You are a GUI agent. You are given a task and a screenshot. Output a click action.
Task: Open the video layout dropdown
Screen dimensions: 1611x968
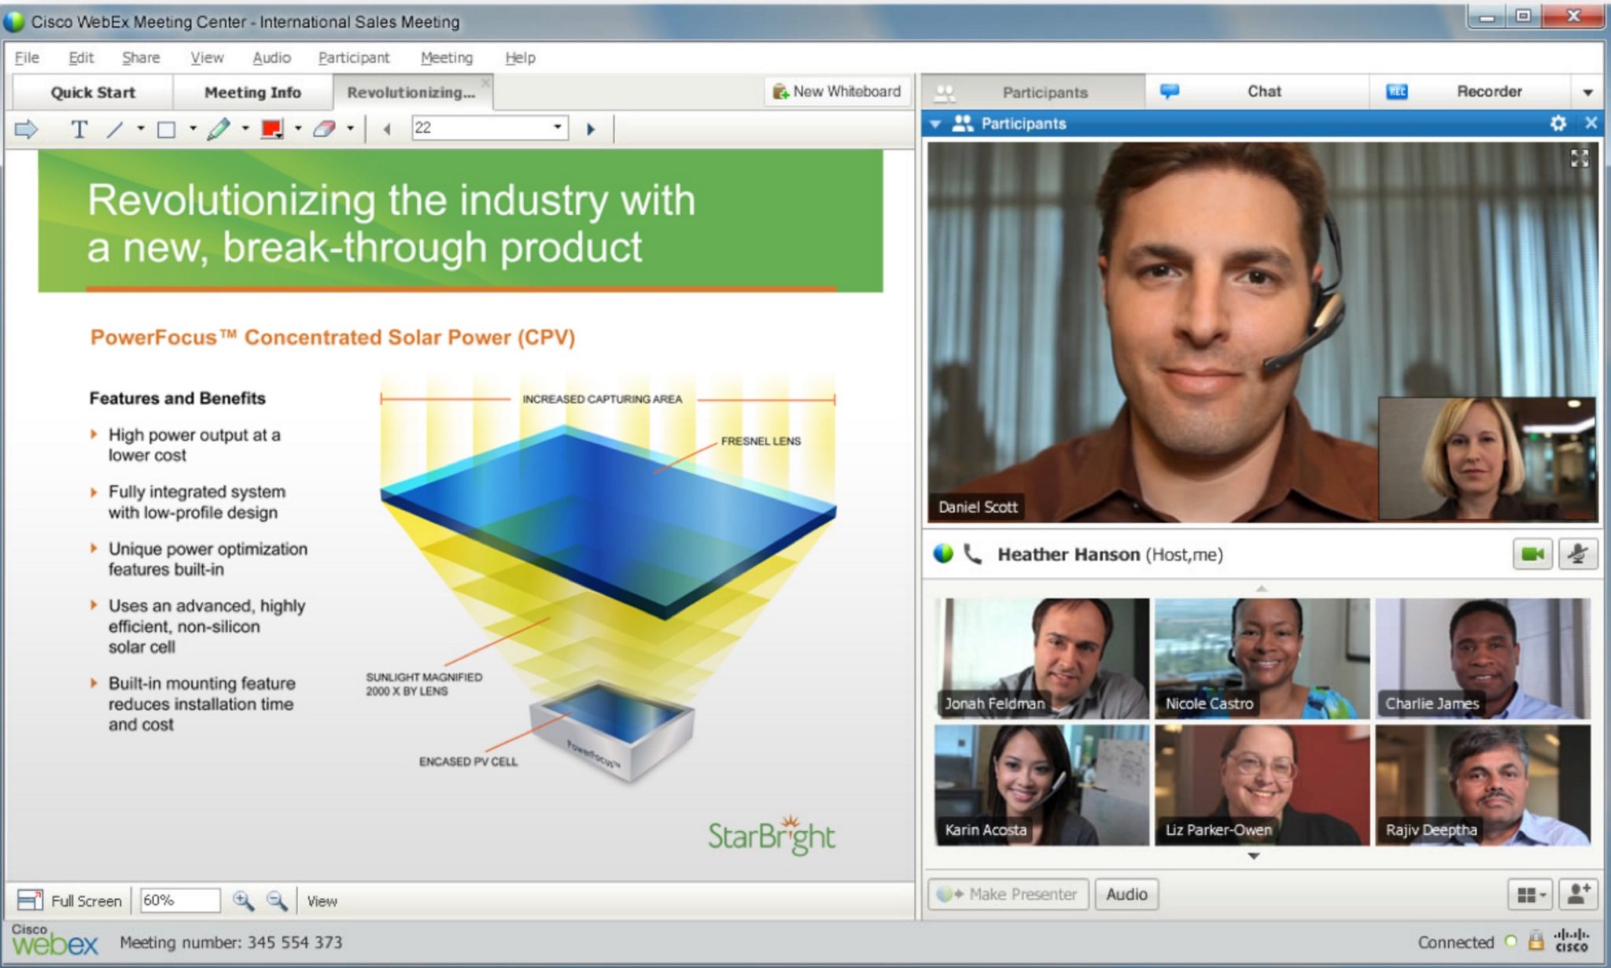coord(1529,895)
